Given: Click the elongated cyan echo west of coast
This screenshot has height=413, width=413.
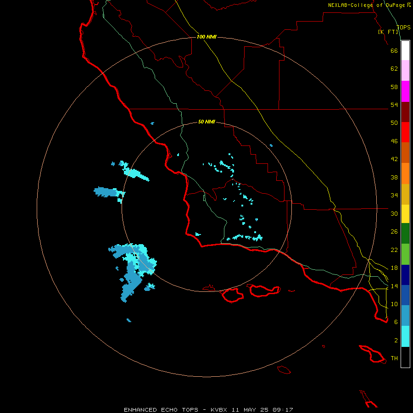Looking at the screenshot, I should point(134,171).
